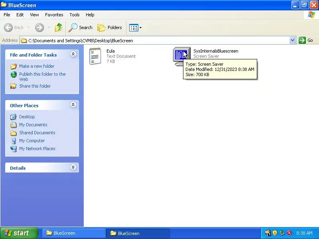Click the red shield alert tray icon
The width and height of the screenshot is (319, 239).
tap(289, 233)
